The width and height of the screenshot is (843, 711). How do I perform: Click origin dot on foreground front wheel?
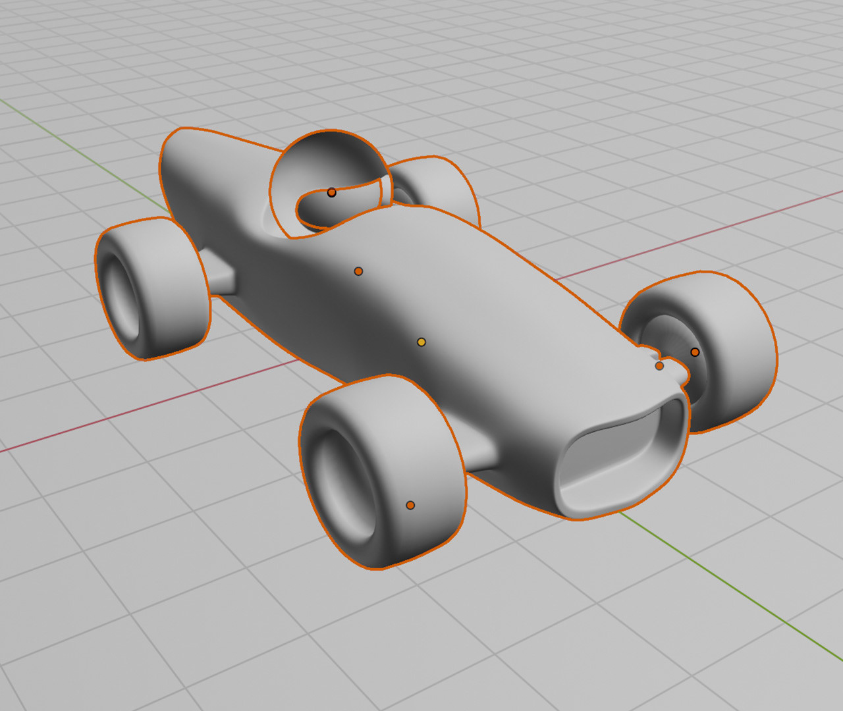click(x=410, y=506)
